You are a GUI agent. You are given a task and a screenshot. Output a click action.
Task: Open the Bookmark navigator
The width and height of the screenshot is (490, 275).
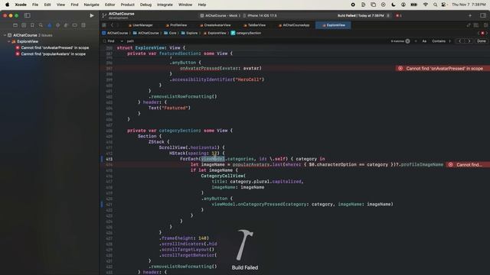click(32, 25)
